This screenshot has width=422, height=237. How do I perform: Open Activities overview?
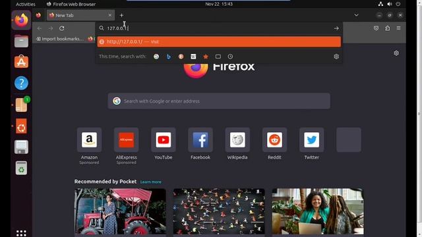[x=26, y=4]
